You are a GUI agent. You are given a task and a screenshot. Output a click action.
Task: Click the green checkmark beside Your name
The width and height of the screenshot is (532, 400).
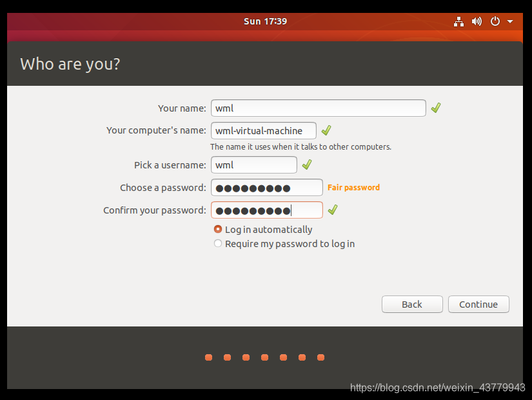click(436, 108)
